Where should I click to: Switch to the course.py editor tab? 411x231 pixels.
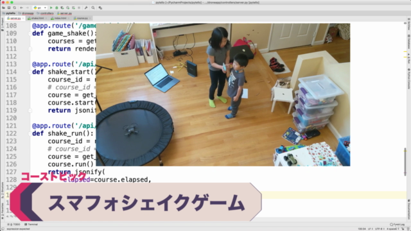coord(82,19)
